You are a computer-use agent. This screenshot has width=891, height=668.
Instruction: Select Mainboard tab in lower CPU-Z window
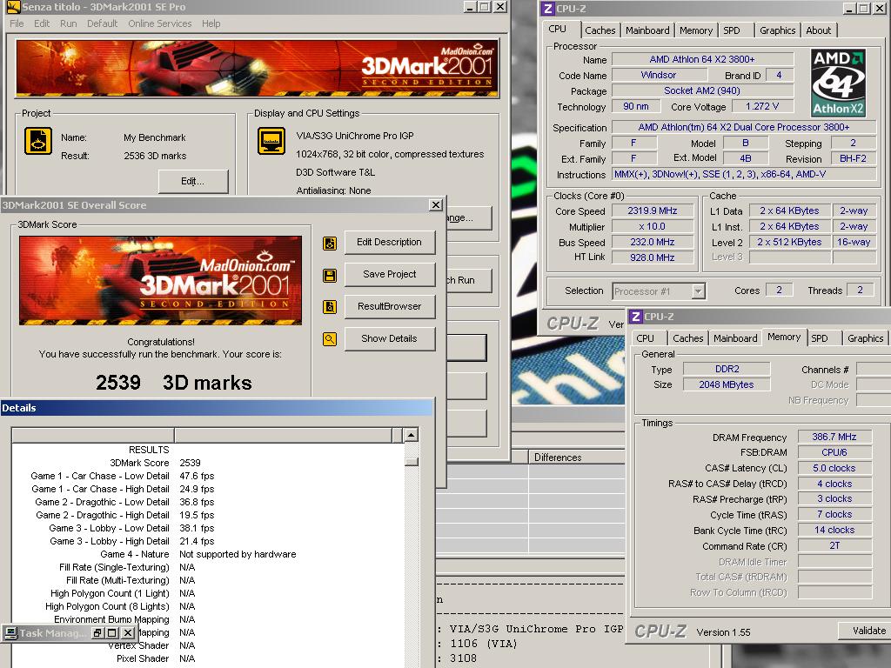coord(735,338)
